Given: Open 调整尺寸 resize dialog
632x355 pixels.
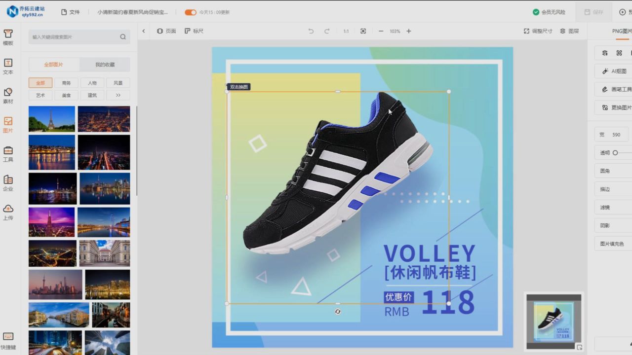Looking at the screenshot, I should click(x=538, y=31).
